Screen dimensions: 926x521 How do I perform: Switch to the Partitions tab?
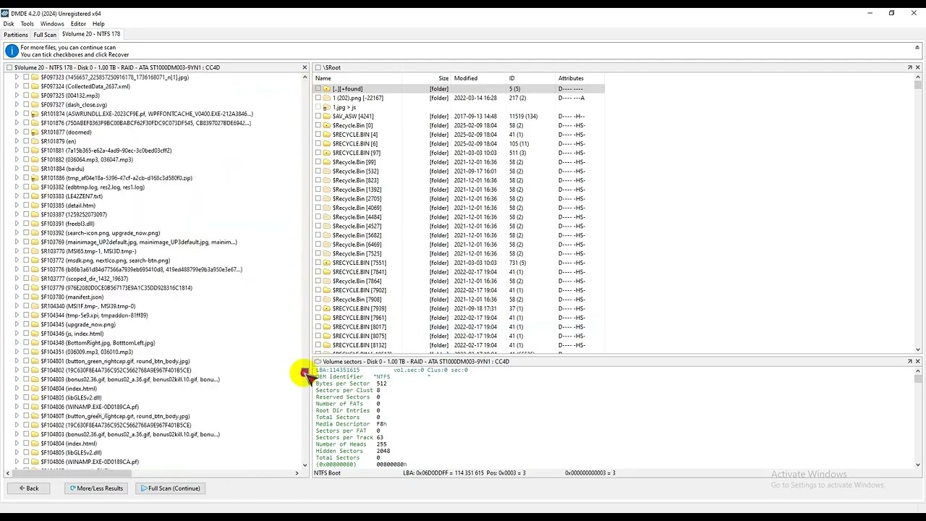[x=16, y=35]
